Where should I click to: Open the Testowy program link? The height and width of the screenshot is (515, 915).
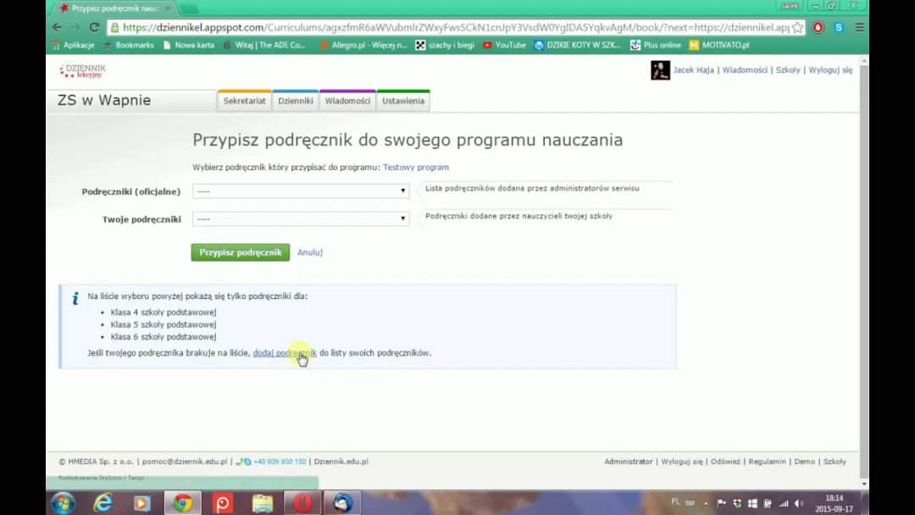(415, 167)
